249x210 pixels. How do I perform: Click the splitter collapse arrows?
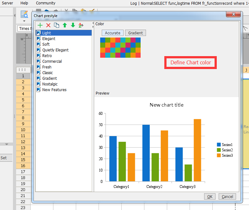(x=93, y=25)
